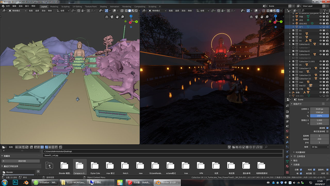Open ArtStation window from the taskbar
330x186 pixels.
point(46,182)
